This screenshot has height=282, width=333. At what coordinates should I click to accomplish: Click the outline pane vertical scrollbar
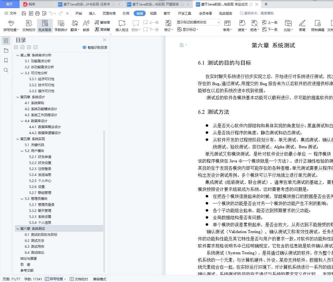pos(104,201)
